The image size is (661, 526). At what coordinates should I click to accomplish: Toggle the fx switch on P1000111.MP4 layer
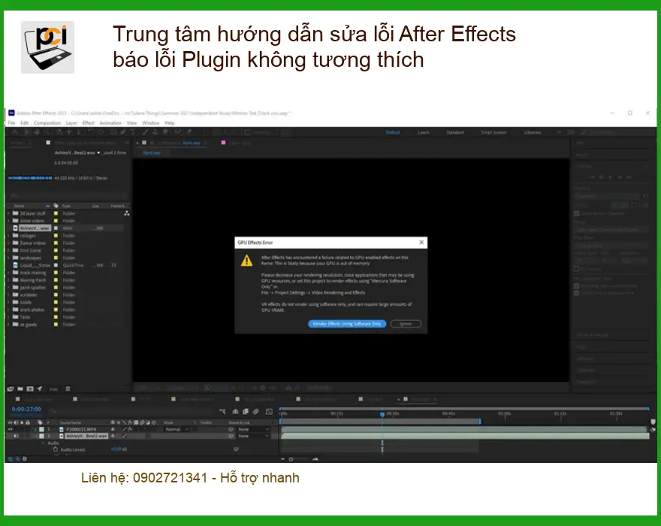[x=130, y=429]
